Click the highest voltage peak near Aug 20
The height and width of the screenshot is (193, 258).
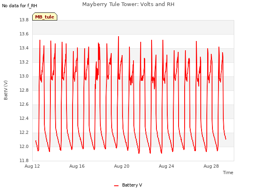click(119, 37)
